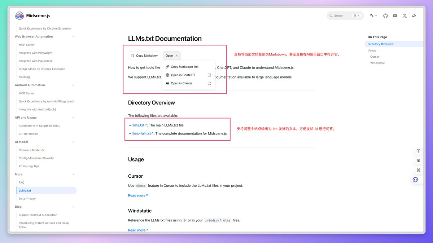This screenshot has height=243, width=433.
Task: Open Integrate with Puppeteer page
Action: coord(35,61)
